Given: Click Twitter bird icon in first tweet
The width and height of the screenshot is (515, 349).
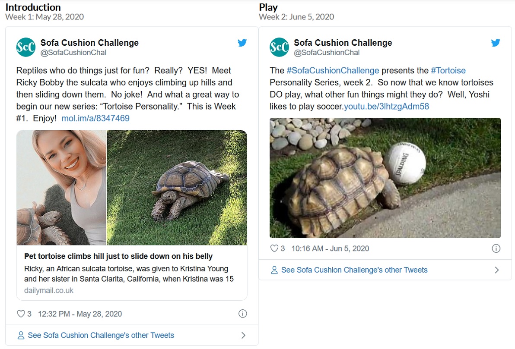Looking at the screenshot, I should 242,43.
